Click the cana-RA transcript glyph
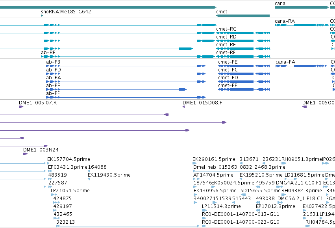The image size is (335, 228). (x=302, y=25)
